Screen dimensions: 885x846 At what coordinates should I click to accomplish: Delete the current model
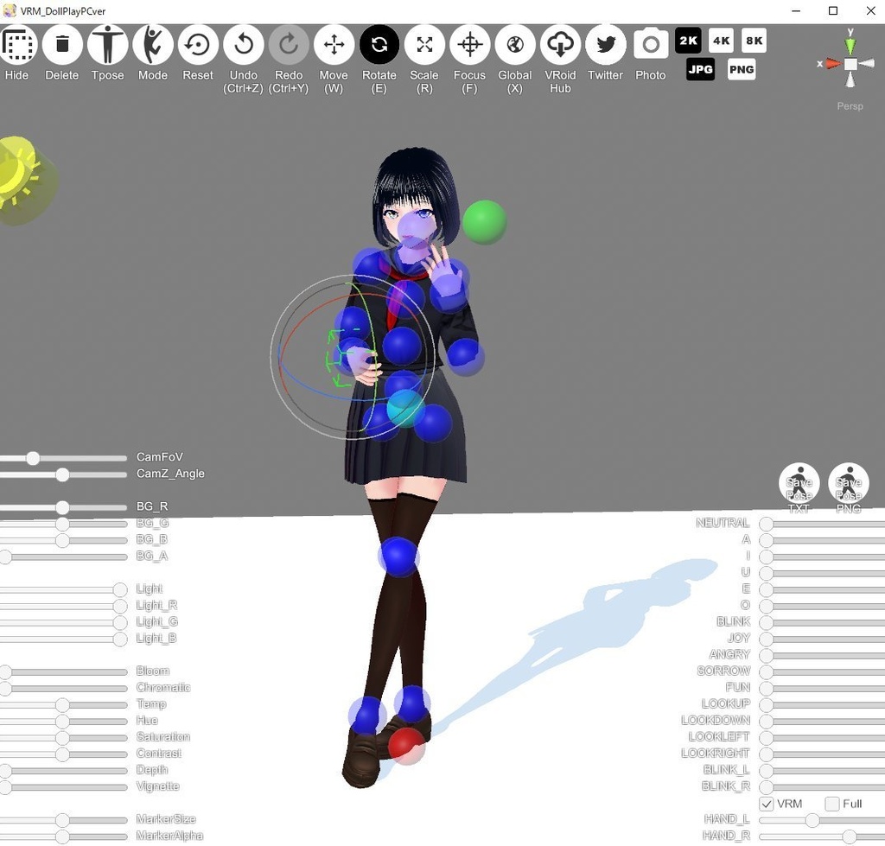[61, 43]
